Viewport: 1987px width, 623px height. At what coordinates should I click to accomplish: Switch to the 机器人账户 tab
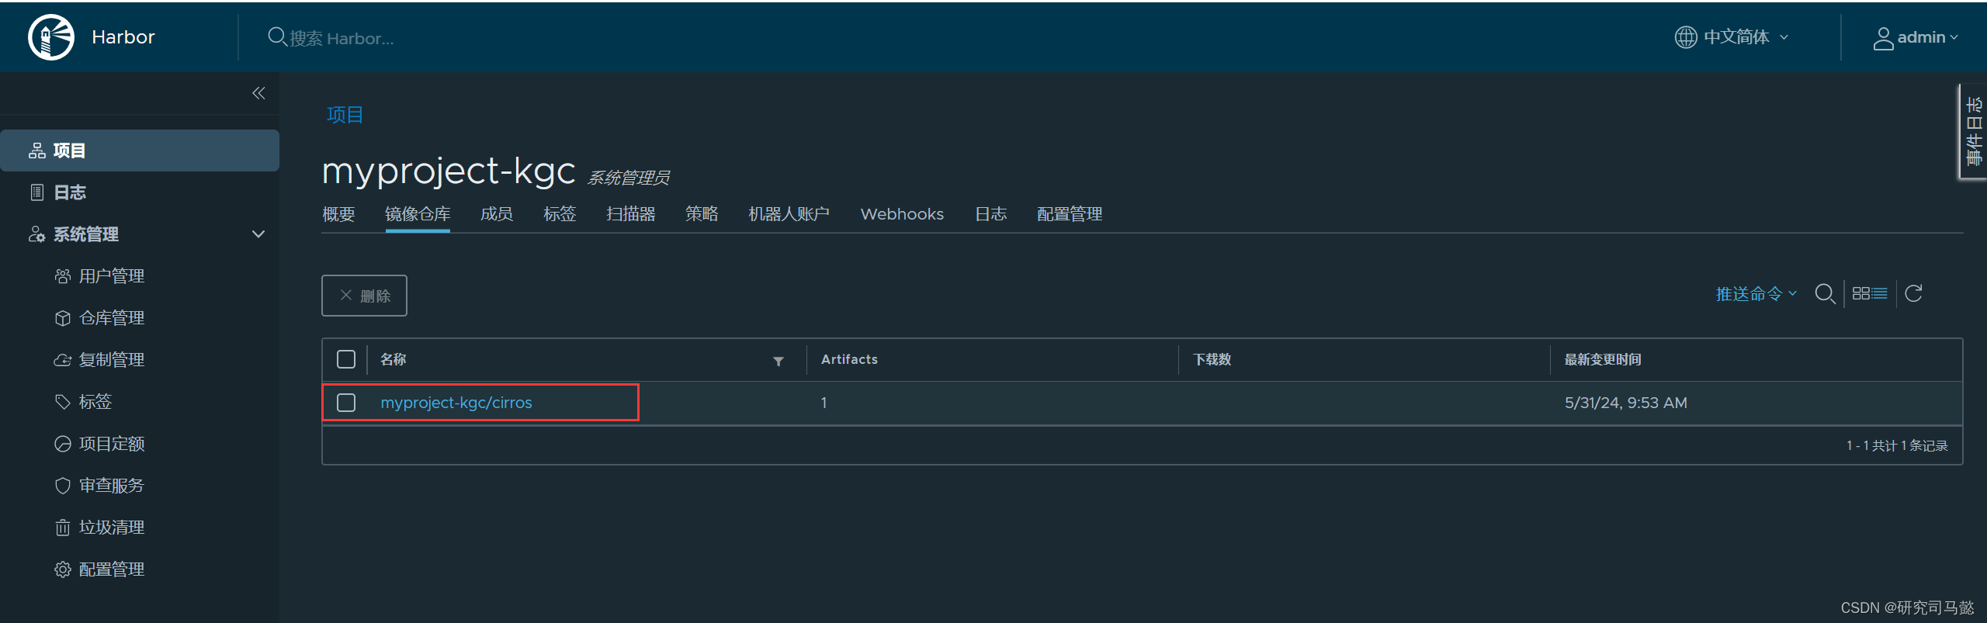[789, 214]
